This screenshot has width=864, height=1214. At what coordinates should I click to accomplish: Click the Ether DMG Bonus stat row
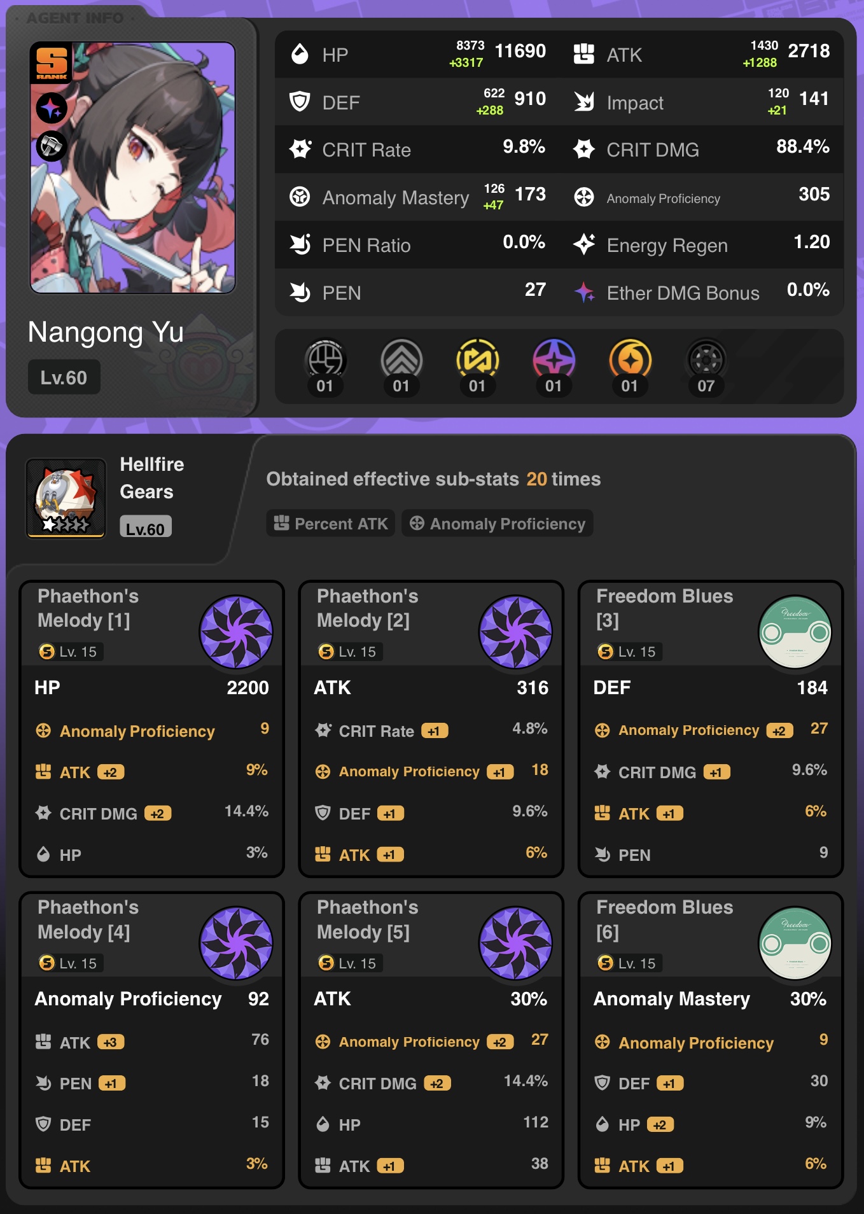702,293
